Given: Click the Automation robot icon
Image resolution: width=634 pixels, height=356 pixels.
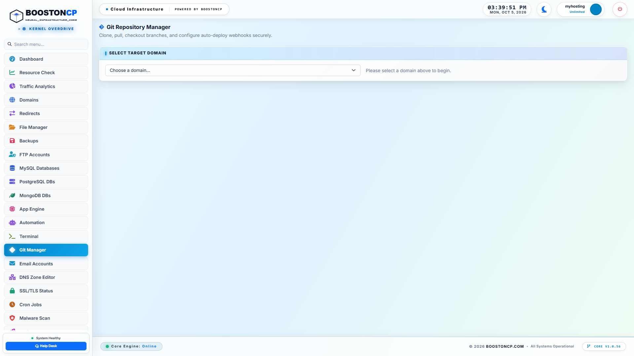Looking at the screenshot, I should (12, 222).
